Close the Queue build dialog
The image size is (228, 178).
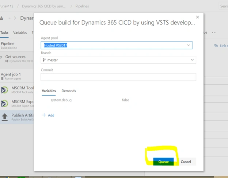click(x=197, y=17)
